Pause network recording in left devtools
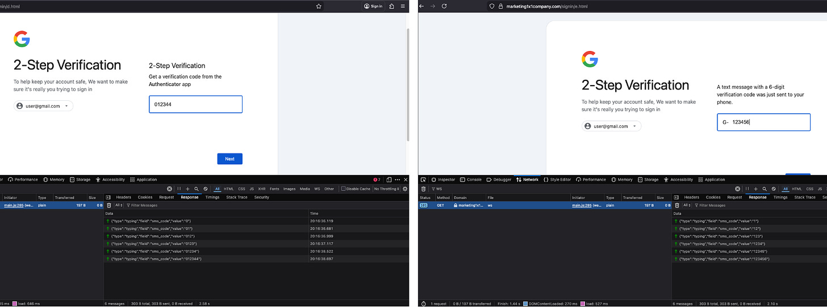 coord(179,189)
